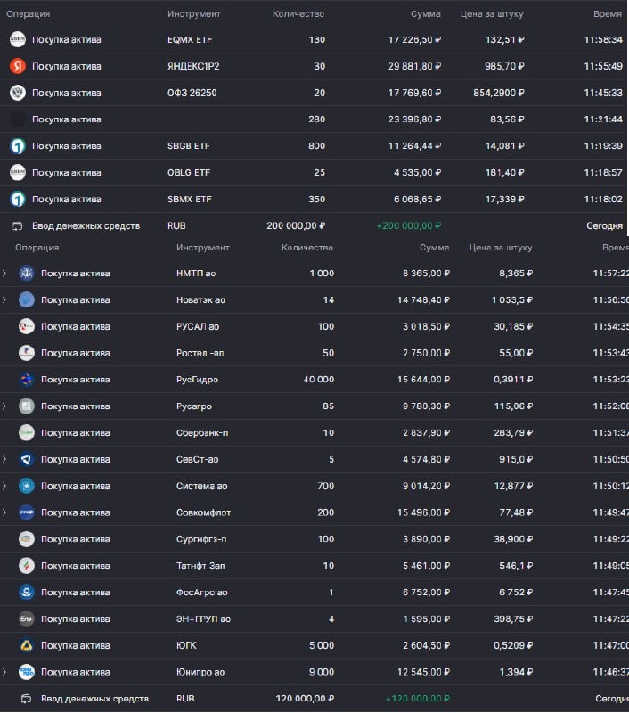Click the Yandex logo in ЯНДЕКС1Р2 row

click(18, 66)
